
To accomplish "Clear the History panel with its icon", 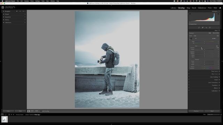I will click(x=25, y=20).
